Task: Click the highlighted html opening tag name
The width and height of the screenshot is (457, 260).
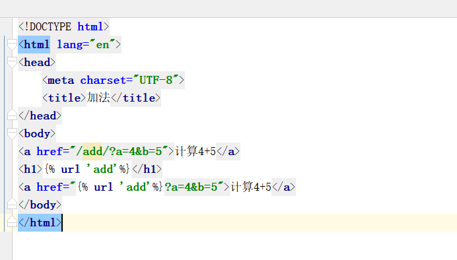Action: (37, 45)
